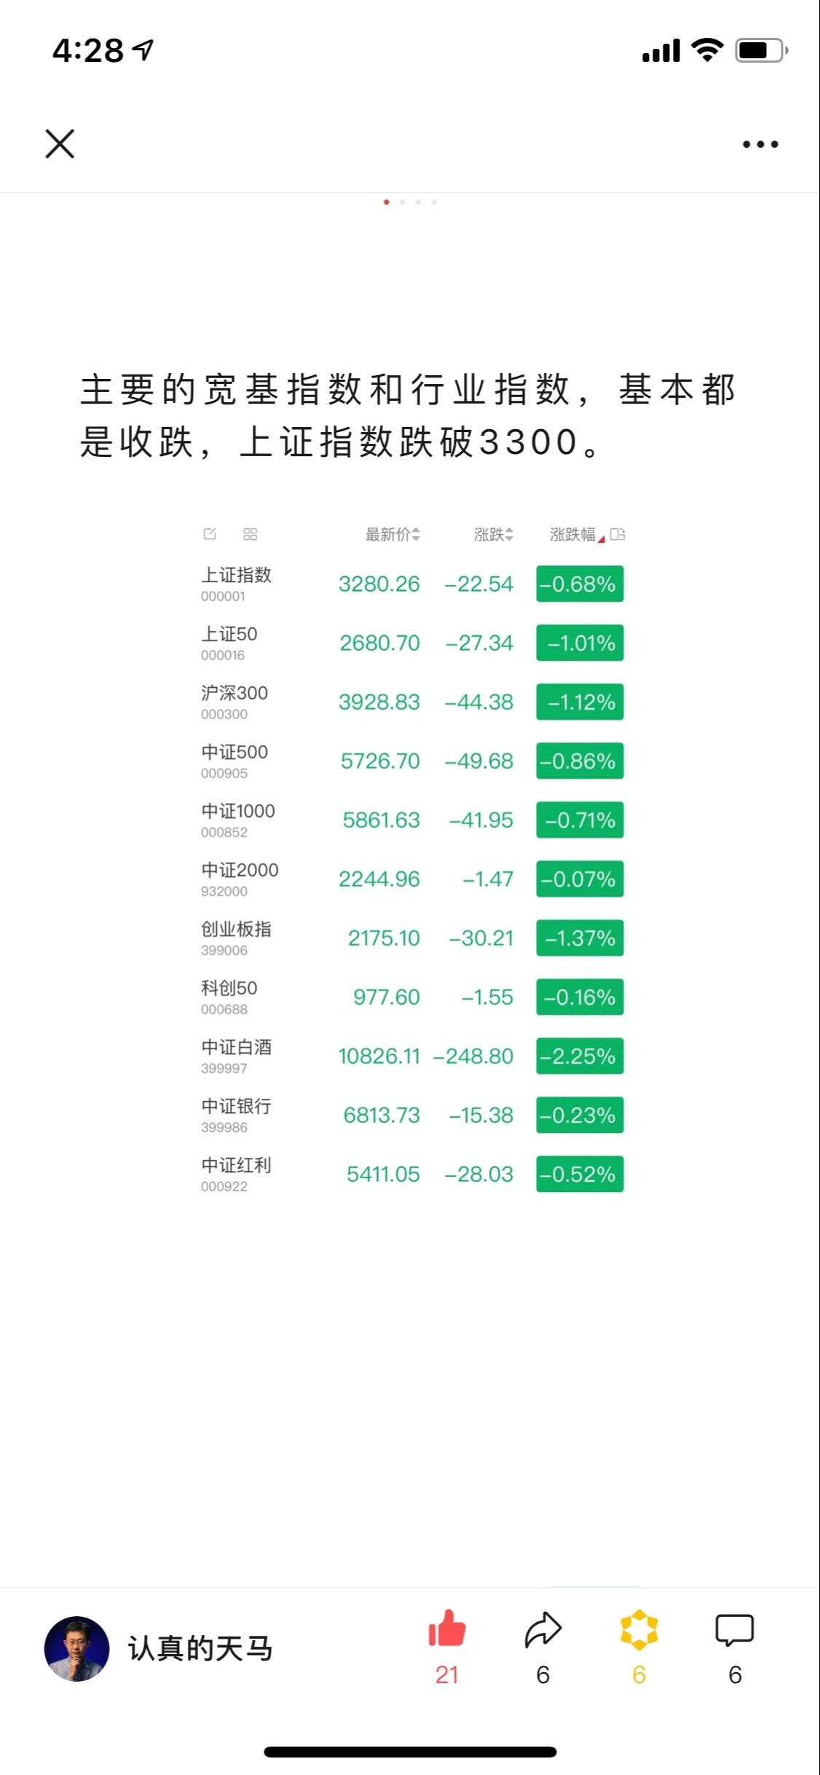
Task: Jump to second page indicator dot
Action: pos(402,202)
